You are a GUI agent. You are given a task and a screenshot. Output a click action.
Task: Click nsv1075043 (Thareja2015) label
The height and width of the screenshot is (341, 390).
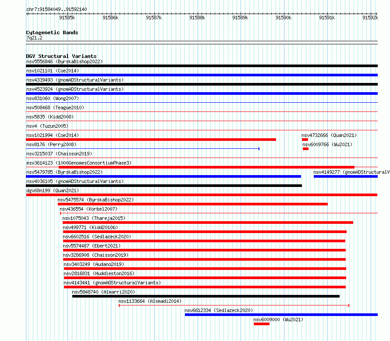94,218
